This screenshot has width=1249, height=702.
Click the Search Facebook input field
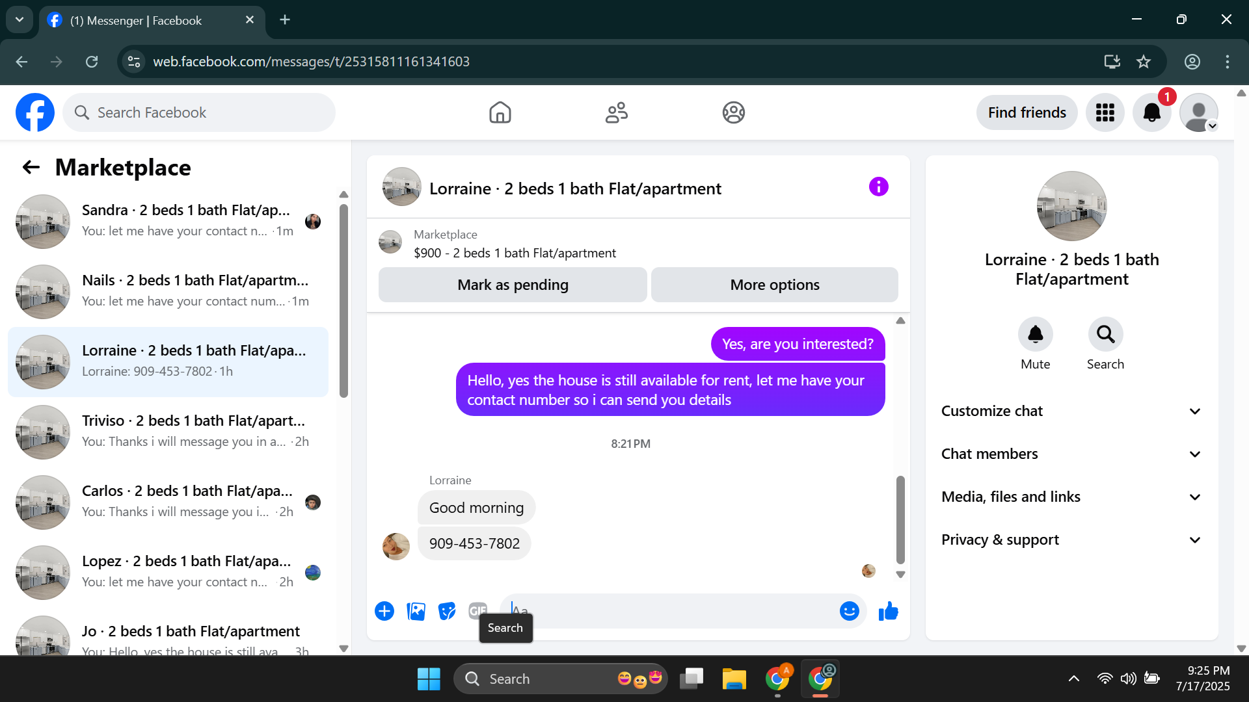click(x=199, y=112)
